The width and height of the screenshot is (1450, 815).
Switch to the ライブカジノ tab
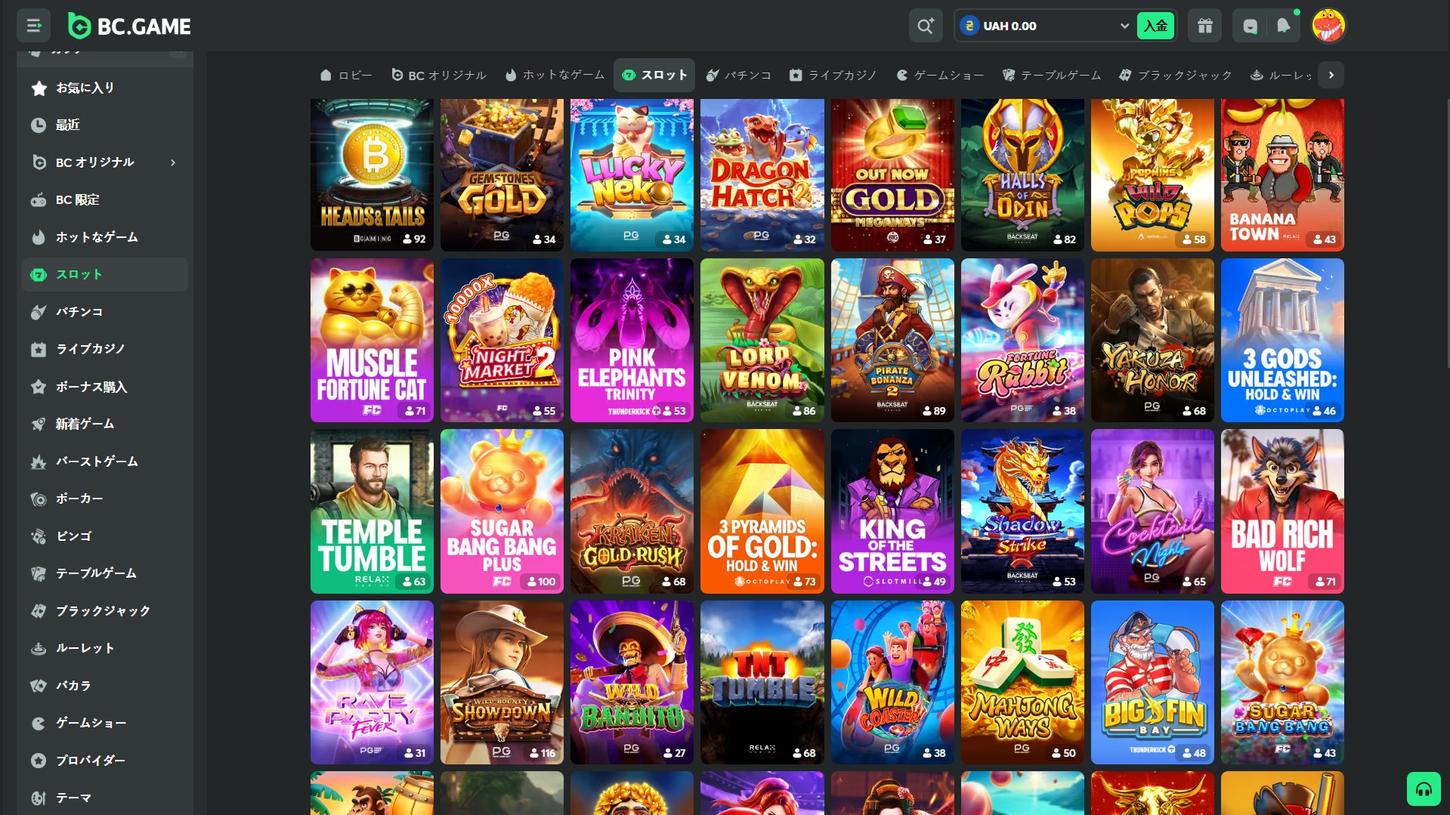tap(833, 75)
